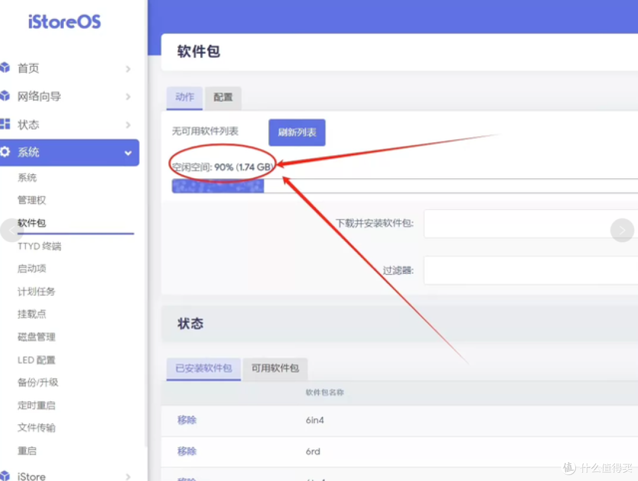The height and width of the screenshot is (481, 638).
Task: Expand the 状态 menu chevron
Action: coord(128,125)
